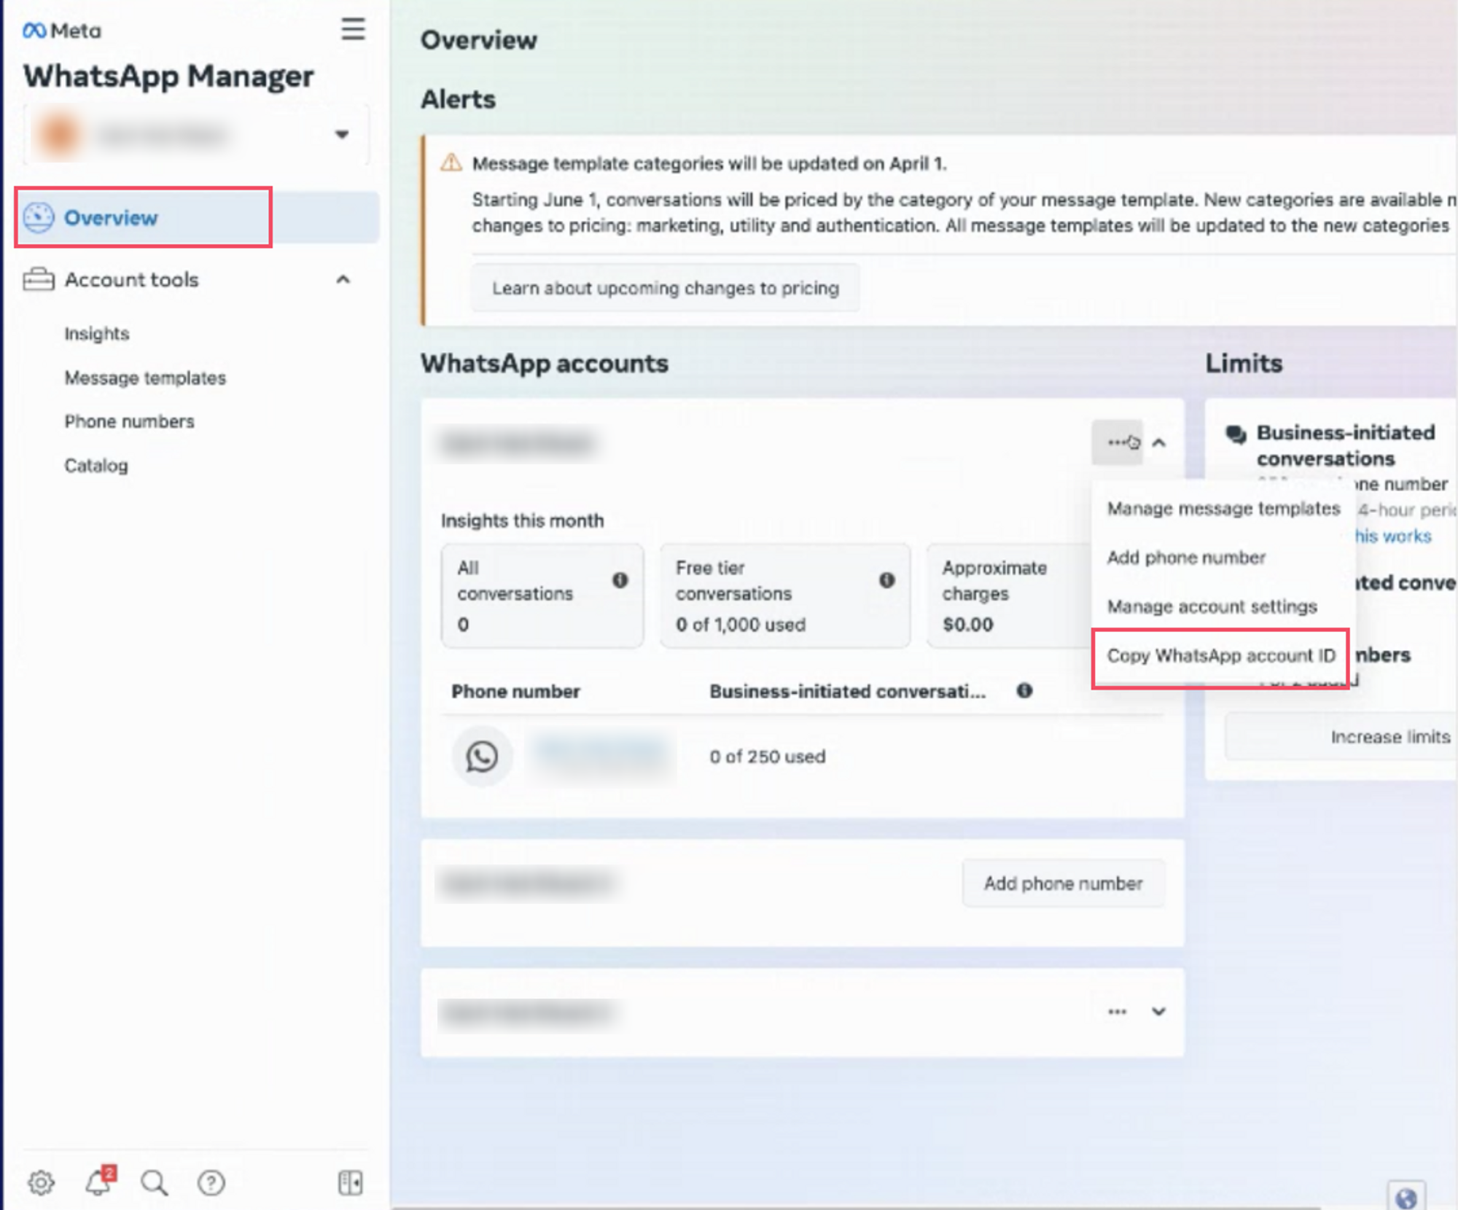The height and width of the screenshot is (1210, 1458).
Task: Click the 'Phone number' column header
Action: pyautogui.click(x=515, y=691)
